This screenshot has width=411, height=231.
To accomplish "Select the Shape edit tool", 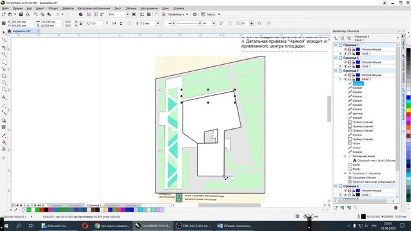I will (4, 40).
